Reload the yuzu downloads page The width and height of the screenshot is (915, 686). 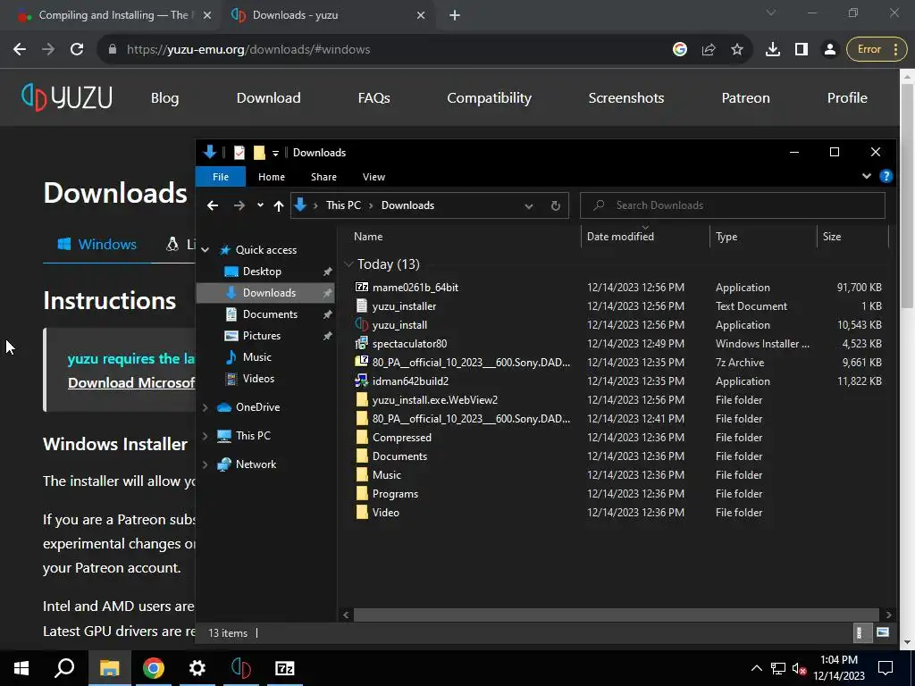click(77, 50)
